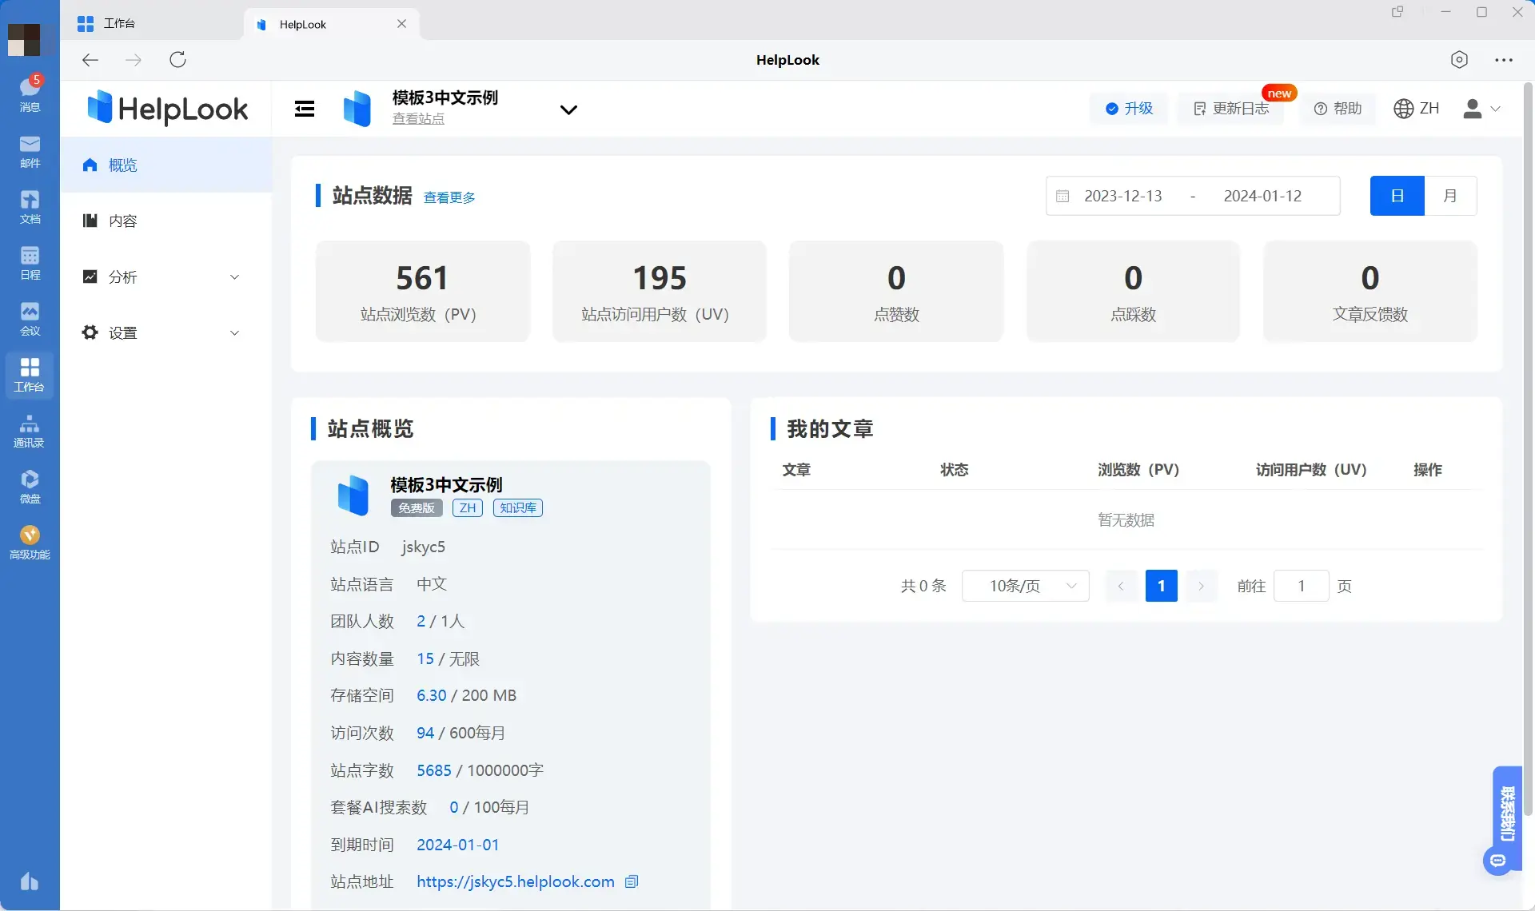Image resolution: width=1535 pixels, height=911 pixels.
Task: Click the page refresh icon
Action: [x=177, y=60]
